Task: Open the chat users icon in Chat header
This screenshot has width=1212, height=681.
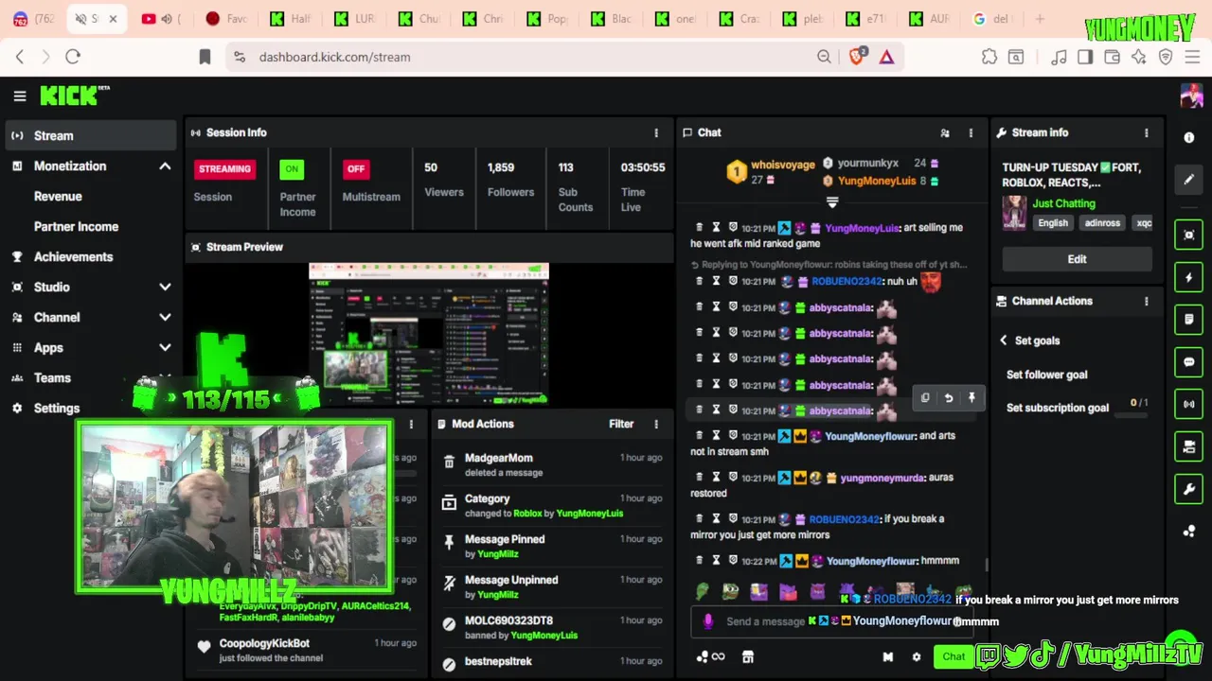Action: tap(944, 133)
